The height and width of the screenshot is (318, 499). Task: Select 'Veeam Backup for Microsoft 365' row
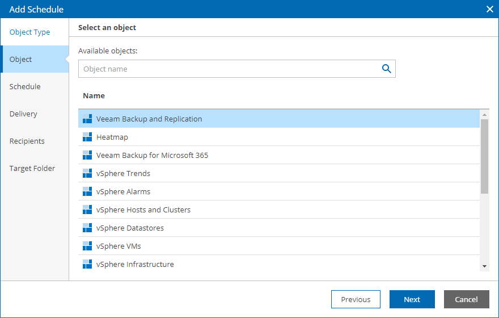pyautogui.click(x=279, y=155)
